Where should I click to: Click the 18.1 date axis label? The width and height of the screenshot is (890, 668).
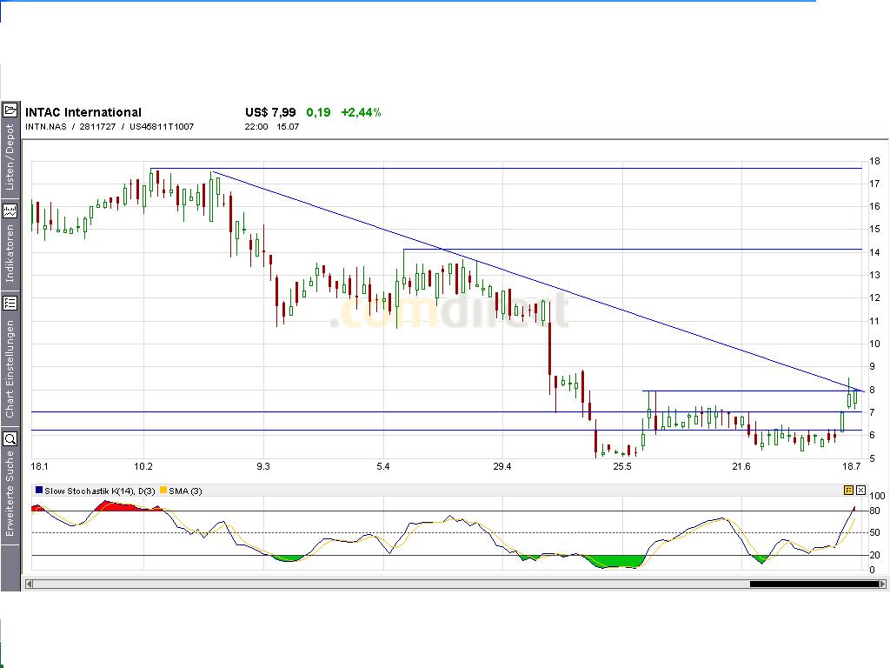tap(39, 467)
